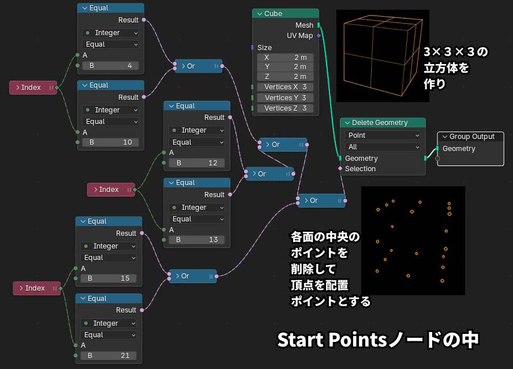Click the Size vector socket on Cube
Image resolution: width=513 pixels, height=369 pixels.
click(253, 47)
